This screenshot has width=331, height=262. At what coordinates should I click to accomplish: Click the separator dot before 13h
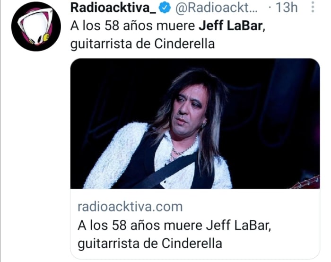[270, 8]
